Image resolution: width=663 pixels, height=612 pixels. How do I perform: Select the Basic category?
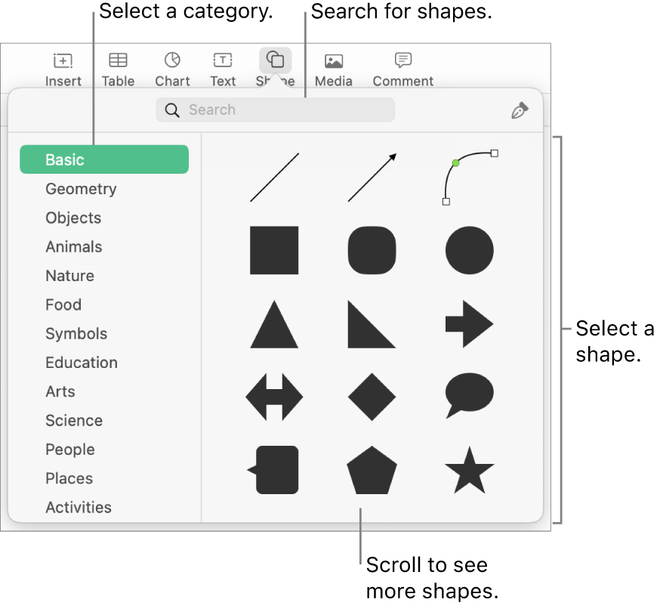point(103,159)
